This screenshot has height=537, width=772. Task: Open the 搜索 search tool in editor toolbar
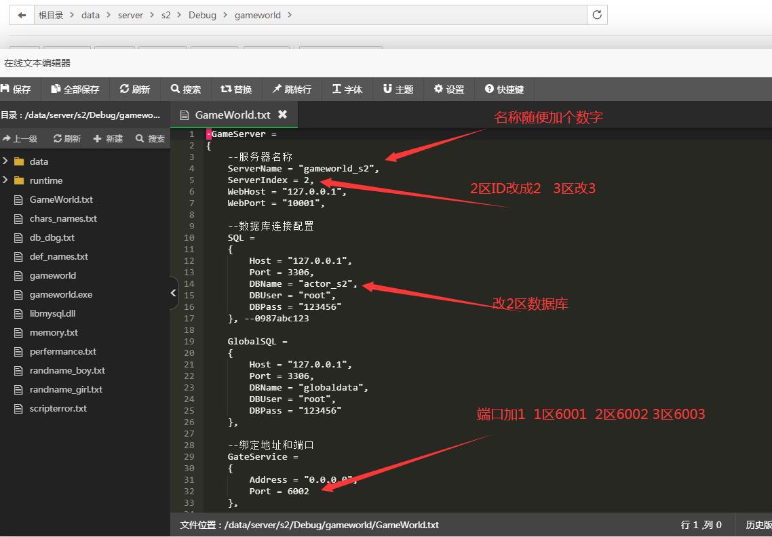tap(186, 89)
